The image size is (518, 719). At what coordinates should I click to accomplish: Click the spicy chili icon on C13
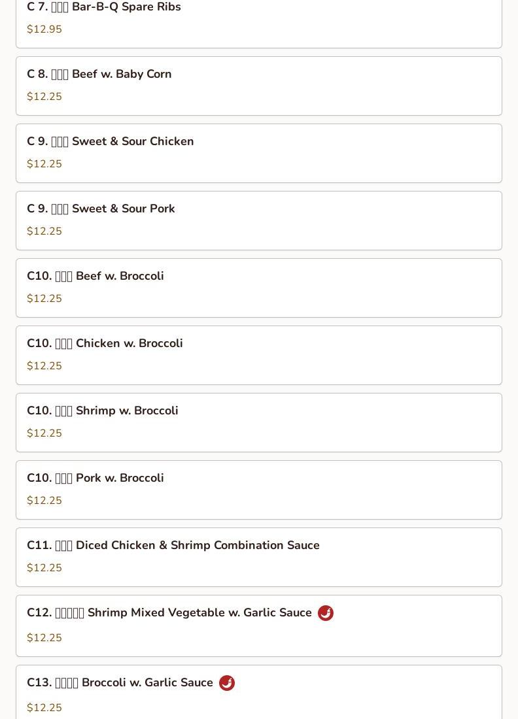click(x=227, y=683)
